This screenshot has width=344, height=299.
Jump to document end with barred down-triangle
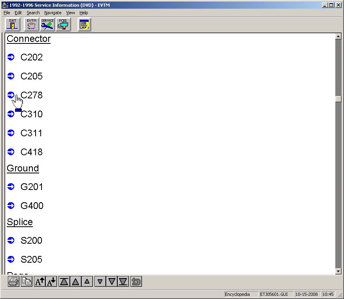pyautogui.click(x=123, y=281)
